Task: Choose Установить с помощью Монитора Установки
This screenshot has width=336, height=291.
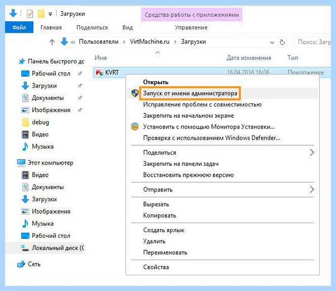Action: (209, 127)
